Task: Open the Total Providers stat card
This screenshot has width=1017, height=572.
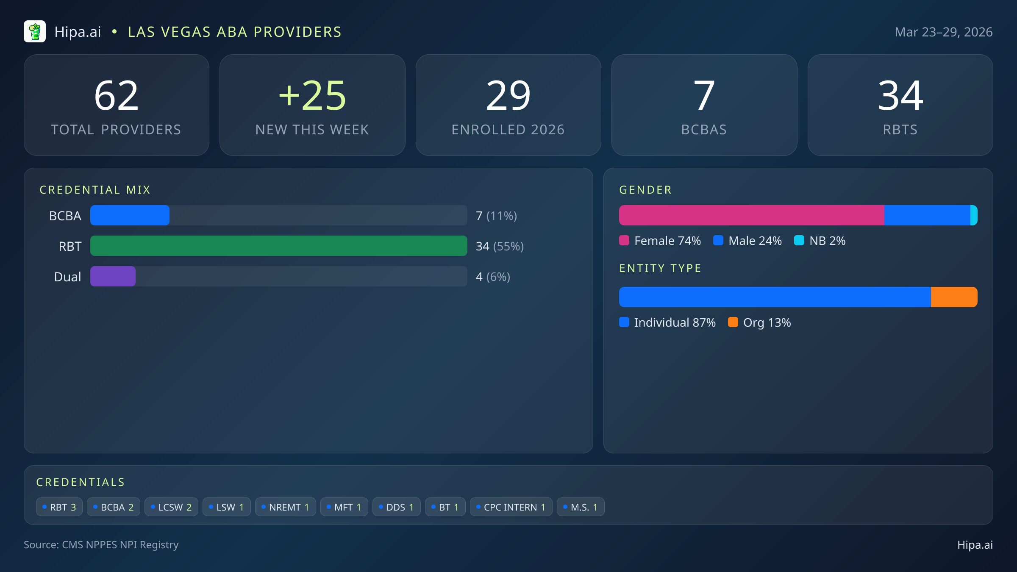Action: coord(117,105)
